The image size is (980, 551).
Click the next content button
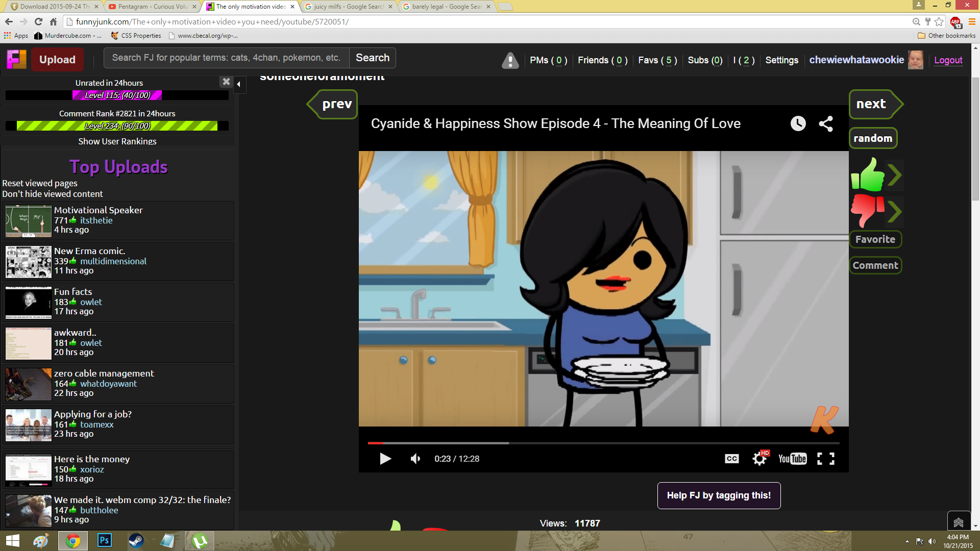(x=872, y=104)
